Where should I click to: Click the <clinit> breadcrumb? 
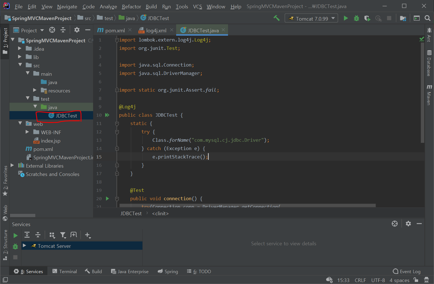pos(160,214)
